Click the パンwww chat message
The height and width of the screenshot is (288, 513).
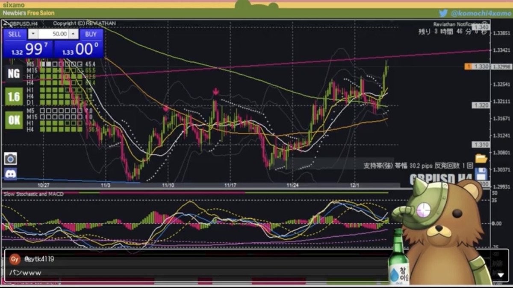(x=25, y=273)
